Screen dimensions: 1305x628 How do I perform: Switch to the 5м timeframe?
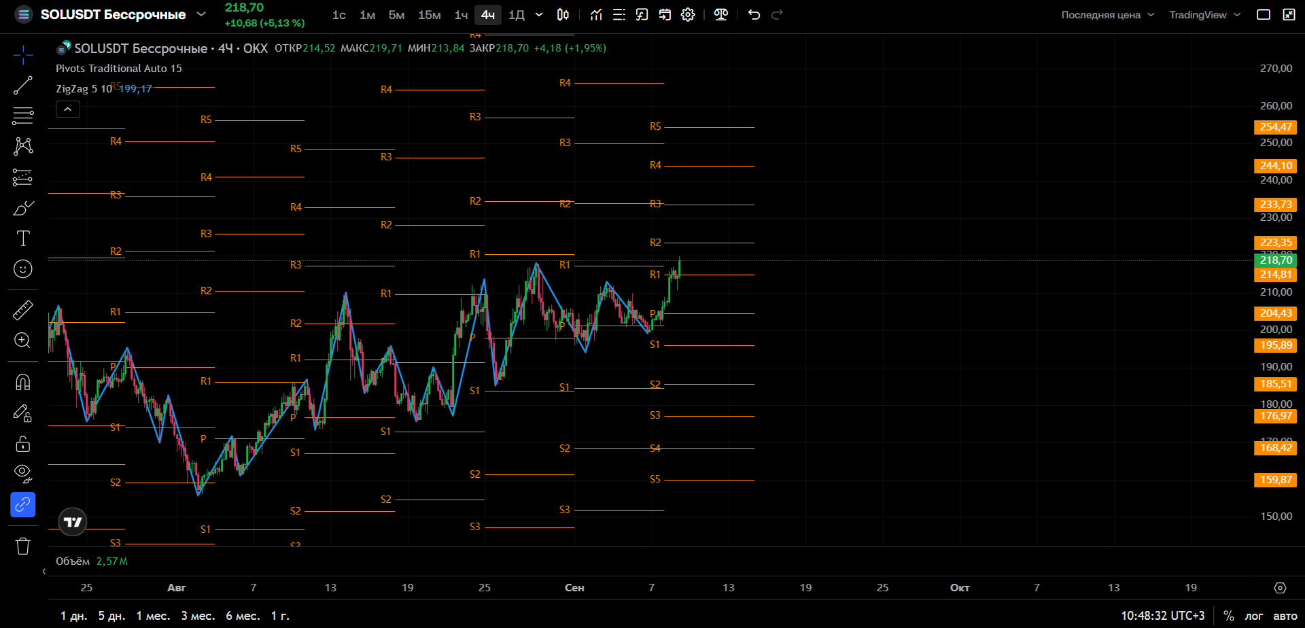point(396,15)
